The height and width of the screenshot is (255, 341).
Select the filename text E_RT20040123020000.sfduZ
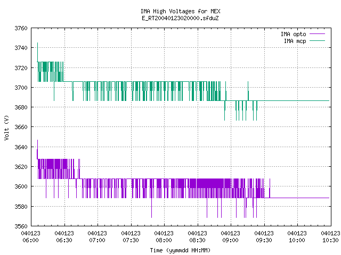[x=180, y=18]
